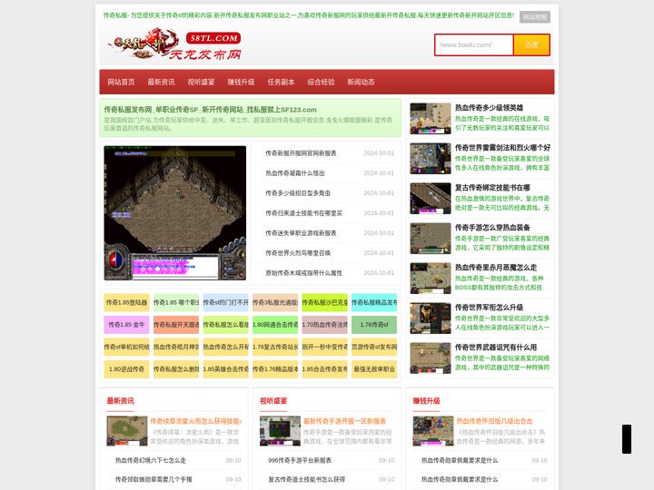654x490 pixels.
Task: Open article 原始传奇木域戒指带什么属性
Action: (303, 273)
